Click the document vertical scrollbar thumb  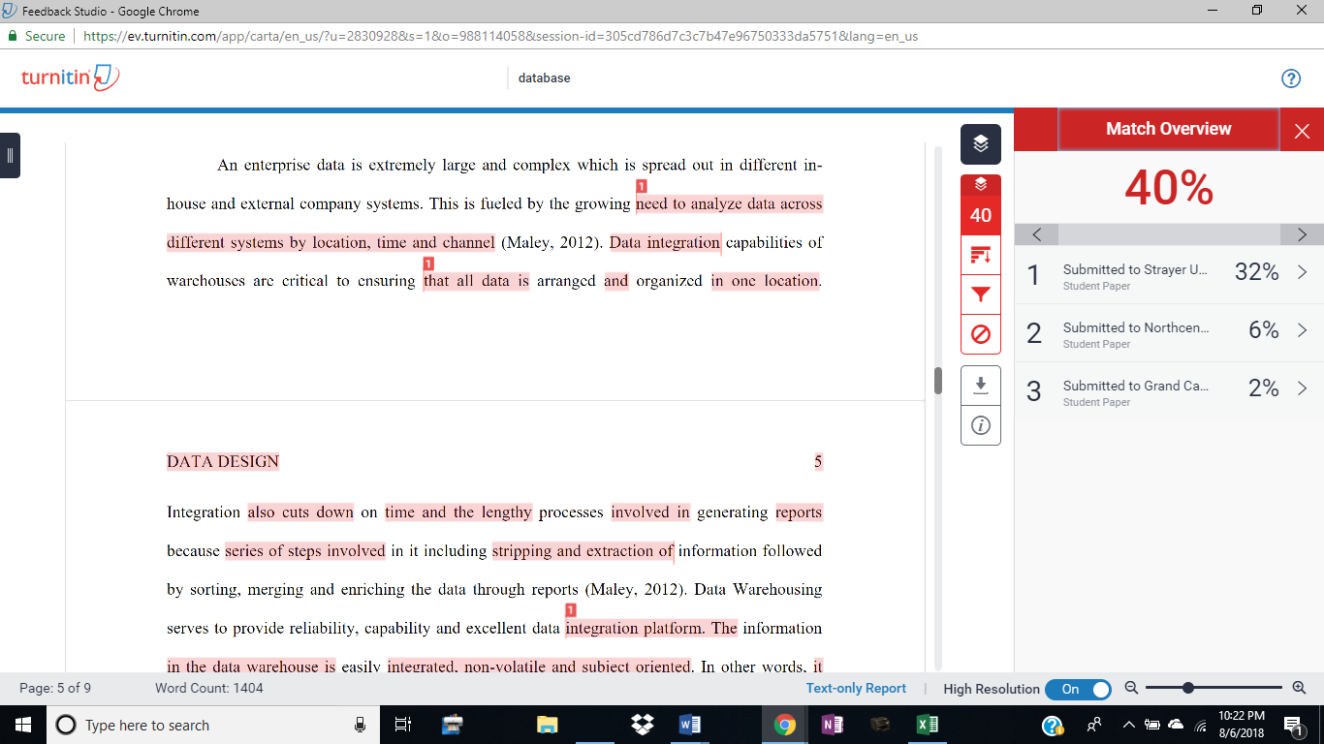(937, 380)
